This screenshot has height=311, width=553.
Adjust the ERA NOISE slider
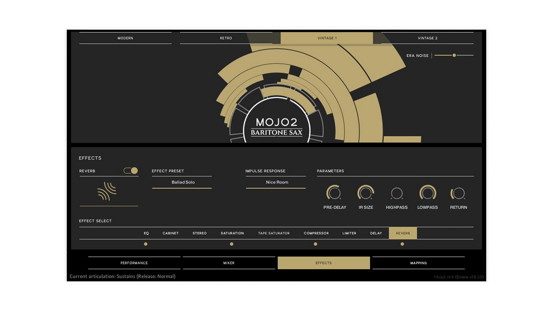click(x=454, y=55)
